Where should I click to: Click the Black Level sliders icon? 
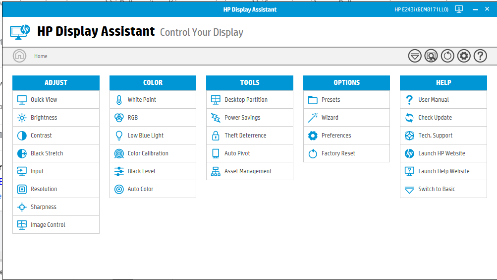119,171
